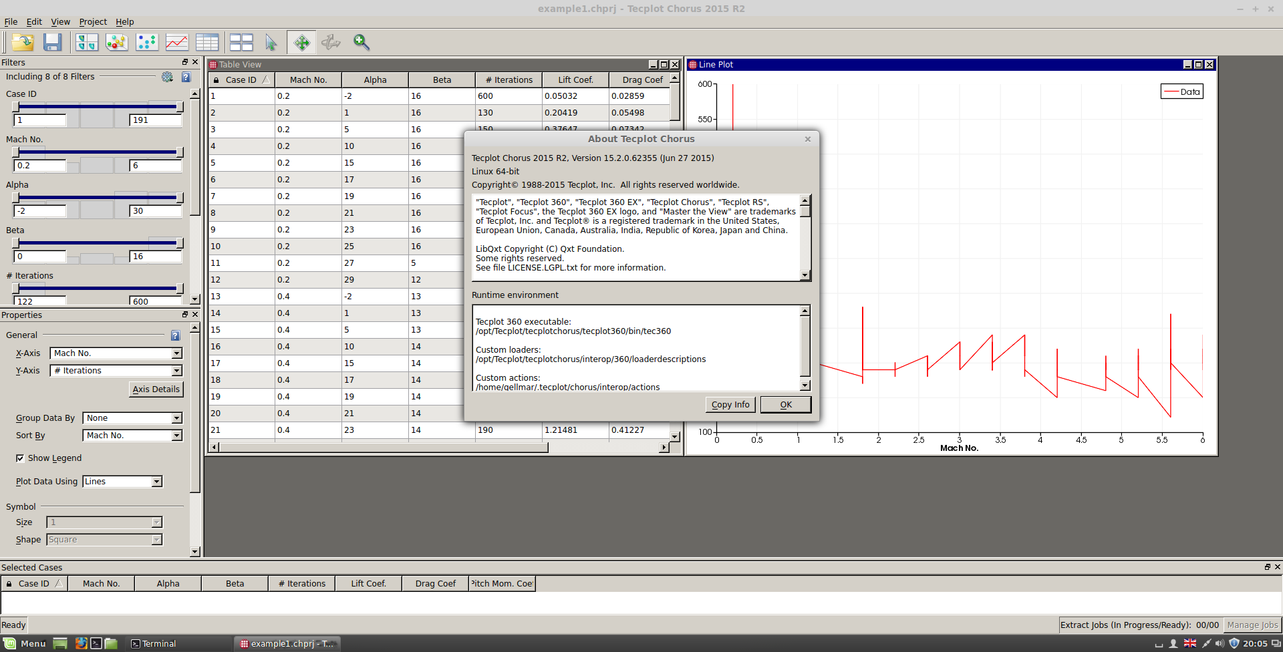Click the Mach No. range slider

click(x=98, y=152)
